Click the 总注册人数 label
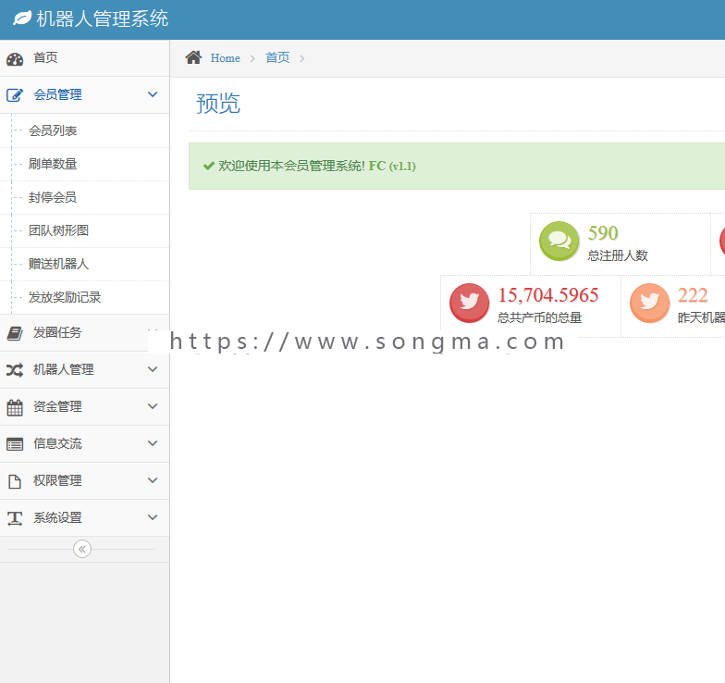 [x=618, y=255]
